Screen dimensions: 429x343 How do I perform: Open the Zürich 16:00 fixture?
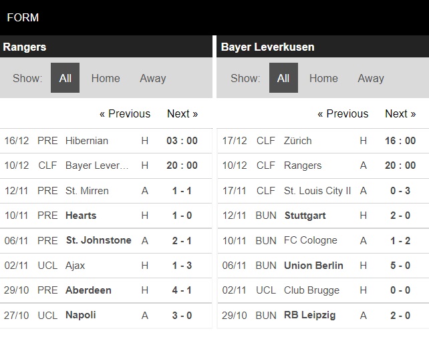click(x=323, y=141)
